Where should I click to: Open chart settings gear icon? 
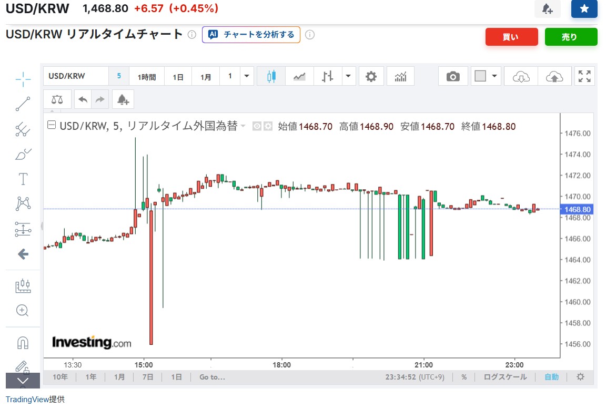(371, 76)
